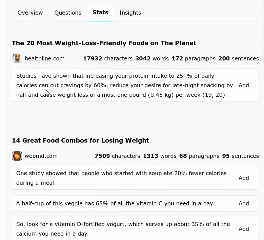The width and height of the screenshot is (264, 240).
Task: Click the 1313 words count for webmd
Action: point(160,156)
